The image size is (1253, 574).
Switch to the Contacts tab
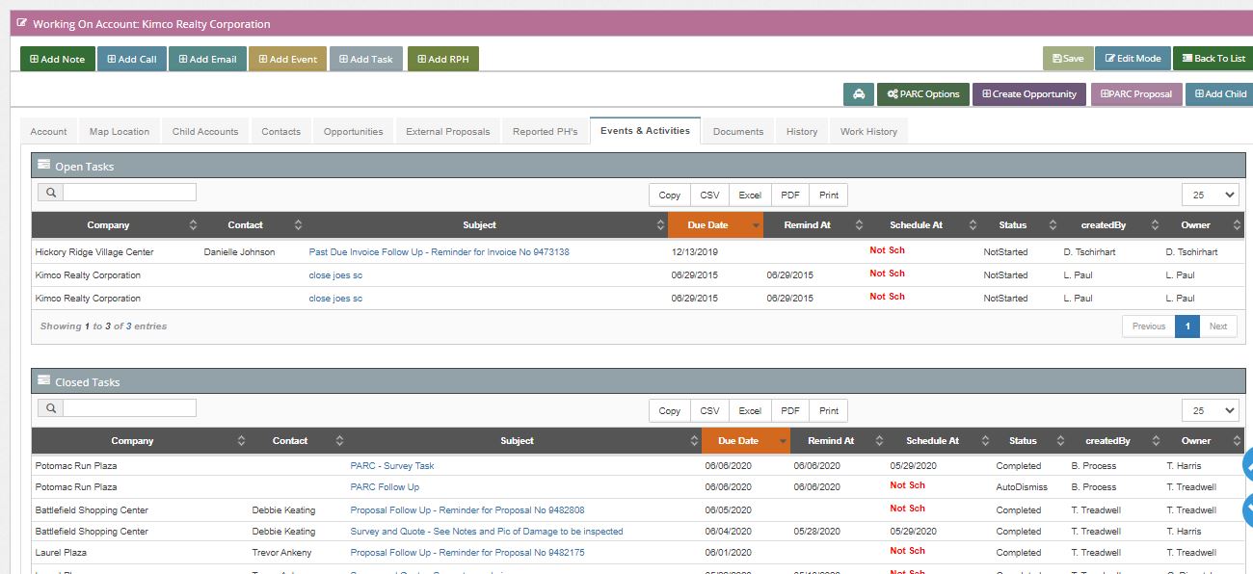click(280, 132)
